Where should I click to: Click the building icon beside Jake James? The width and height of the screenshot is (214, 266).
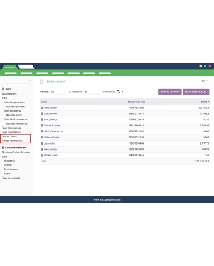[x=42, y=149]
